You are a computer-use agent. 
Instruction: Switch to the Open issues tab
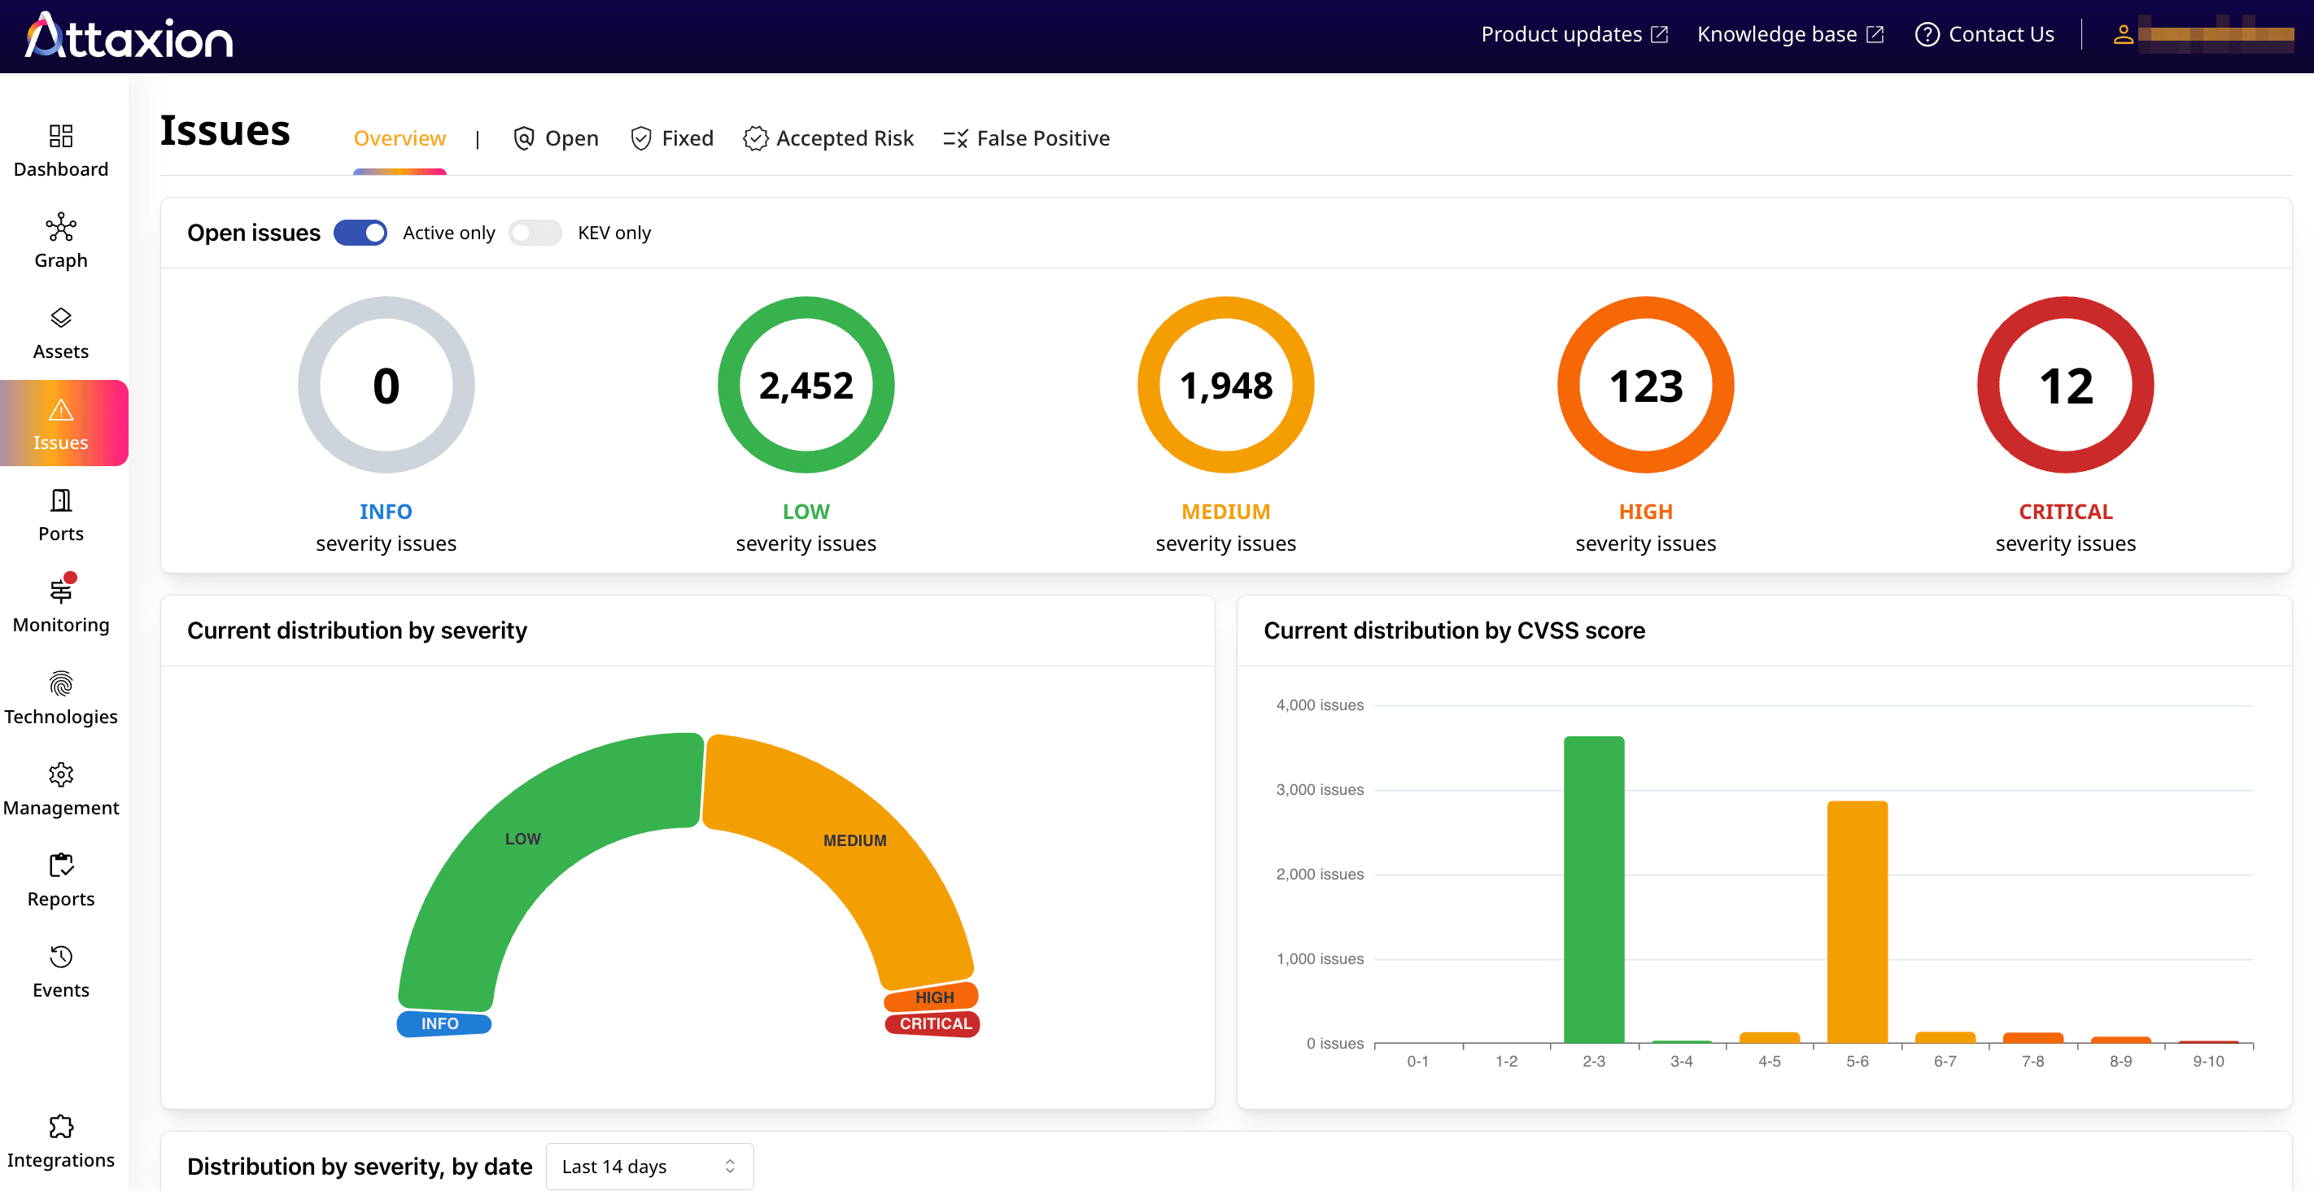[x=555, y=138]
